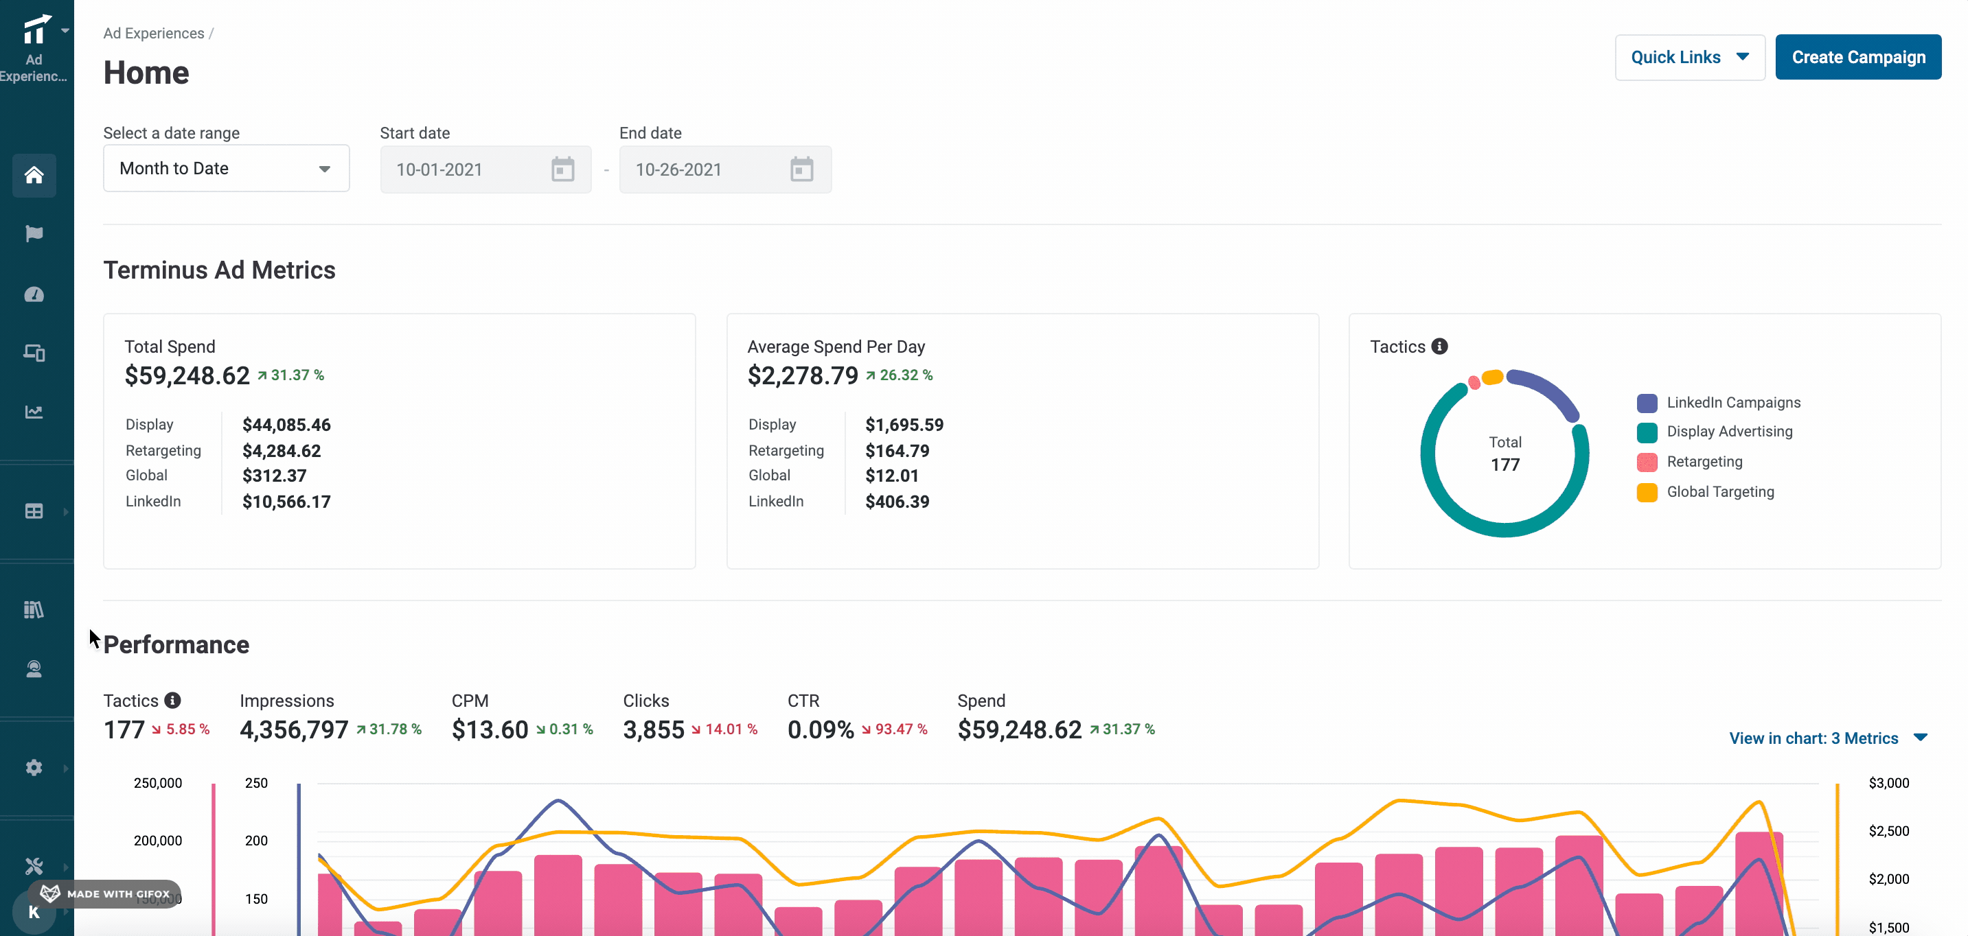
Task: Click Average Spend Per Day value $2,278.79
Action: coord(802,375)
